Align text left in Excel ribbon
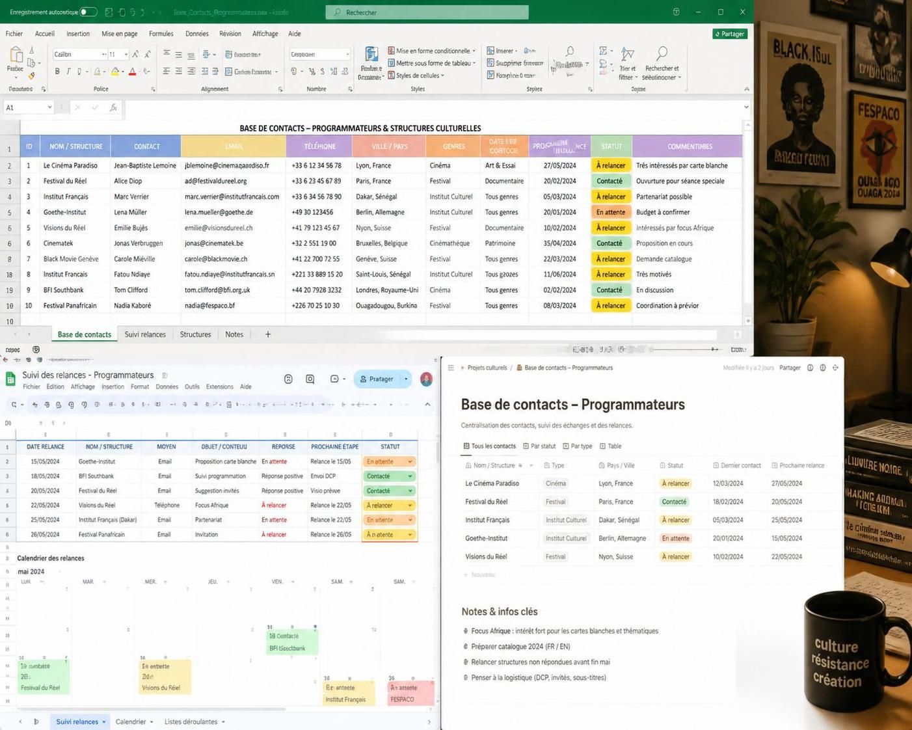 coord(167,72)
